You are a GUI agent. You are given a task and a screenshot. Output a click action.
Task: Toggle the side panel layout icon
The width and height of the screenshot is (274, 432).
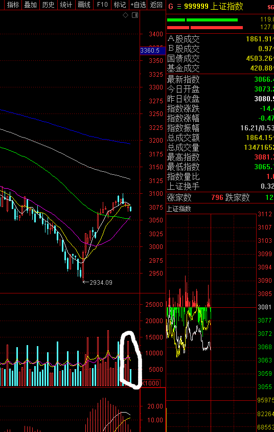point(135,15)
